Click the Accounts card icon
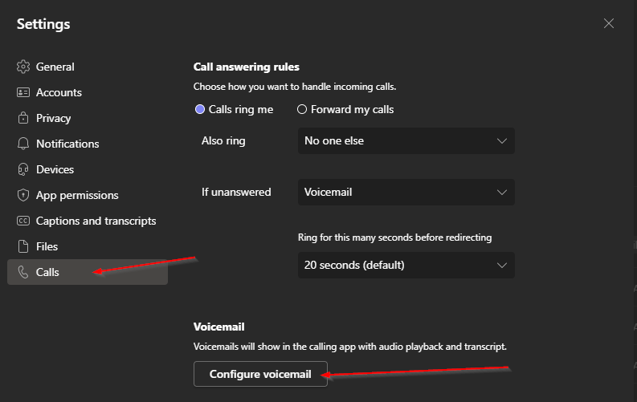The image size is (637, 402). tap(23, 92)
